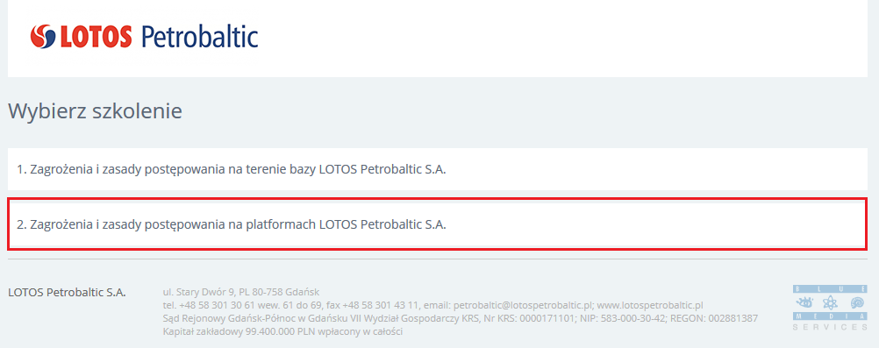The height and width of the screenshot is (348, 879).
Task: Open training 2 about LOTOS Petrobaltic platforms
Action: (x=438, y=224)
